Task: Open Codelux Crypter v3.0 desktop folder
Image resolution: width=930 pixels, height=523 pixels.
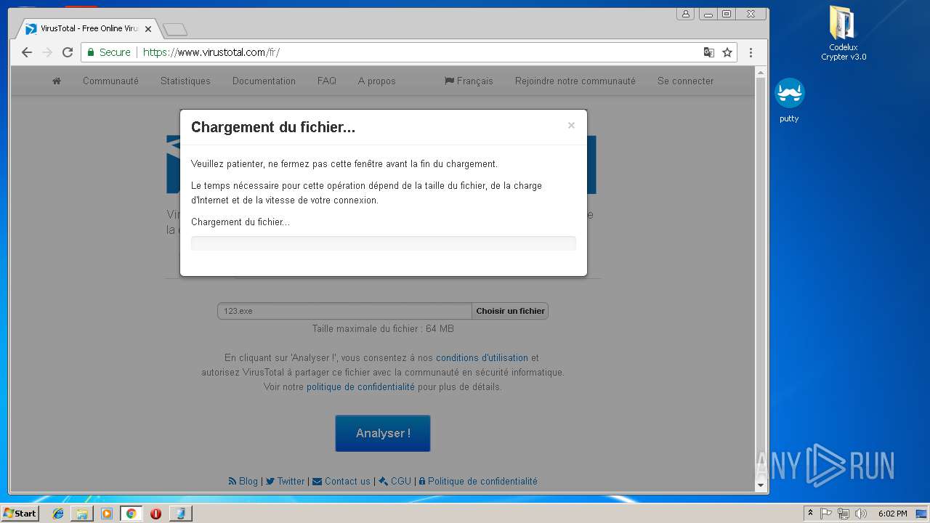Action: [844, 33]
